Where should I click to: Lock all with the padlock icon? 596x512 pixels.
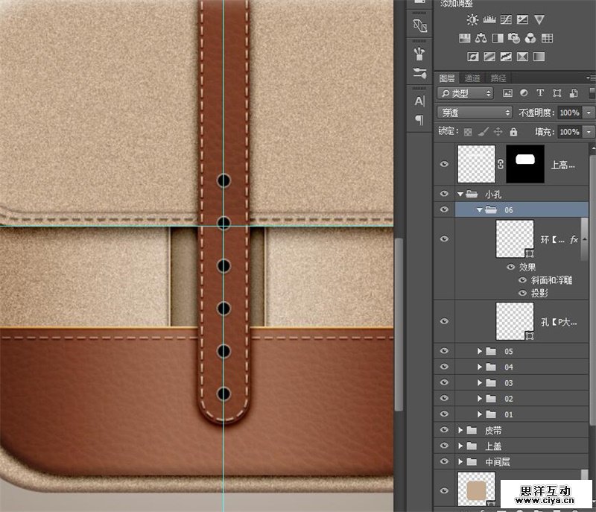(x=515, y=132)
